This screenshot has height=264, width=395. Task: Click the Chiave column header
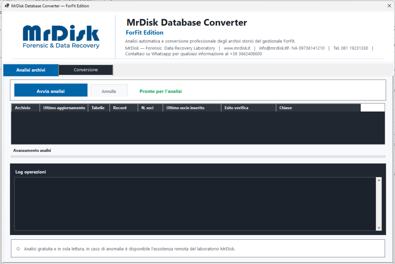(318, 108)
